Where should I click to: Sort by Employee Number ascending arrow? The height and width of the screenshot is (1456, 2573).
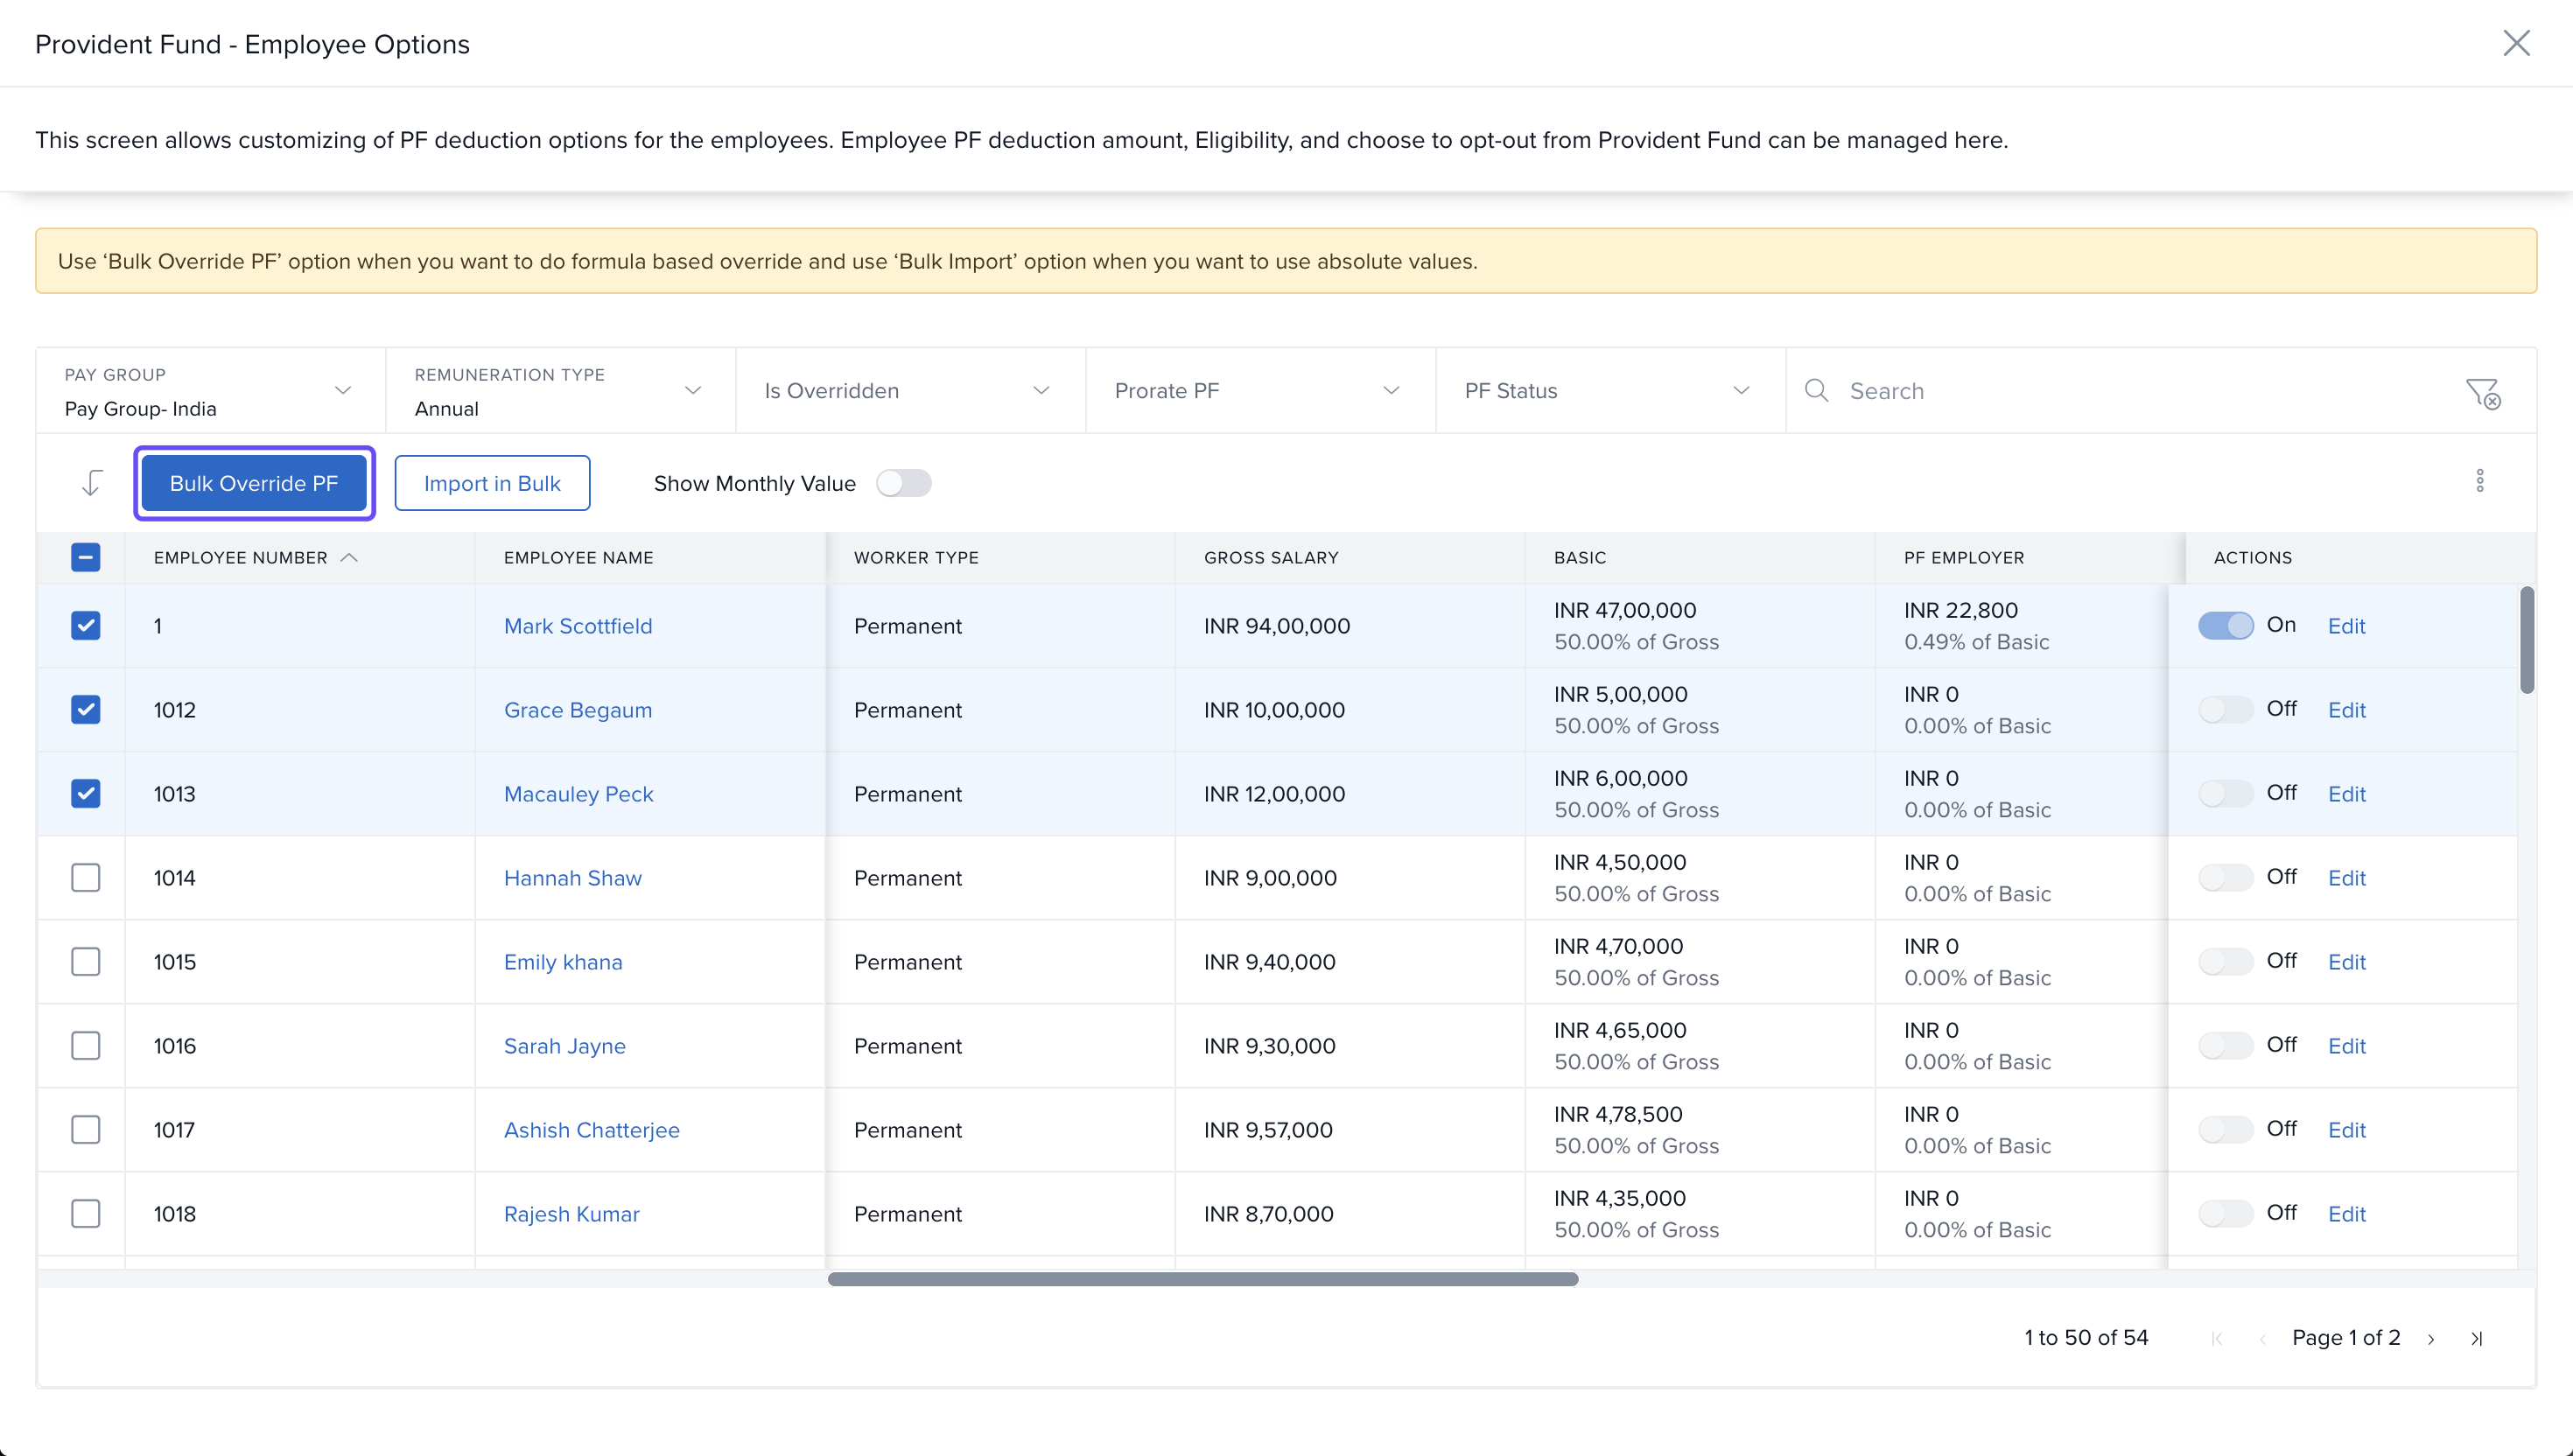coord(349,558)
